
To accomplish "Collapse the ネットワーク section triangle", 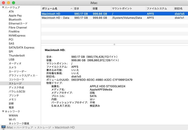I will [3, 111].
